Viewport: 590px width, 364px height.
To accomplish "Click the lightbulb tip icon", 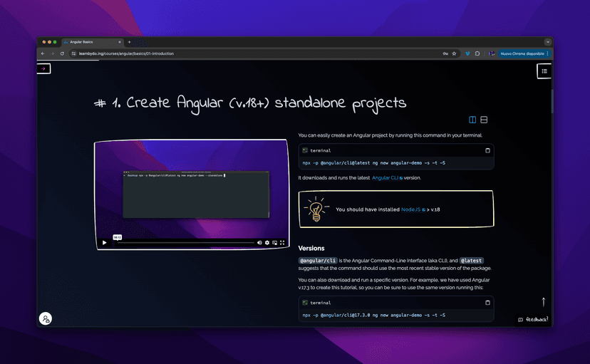I will (x=316, y=209).
